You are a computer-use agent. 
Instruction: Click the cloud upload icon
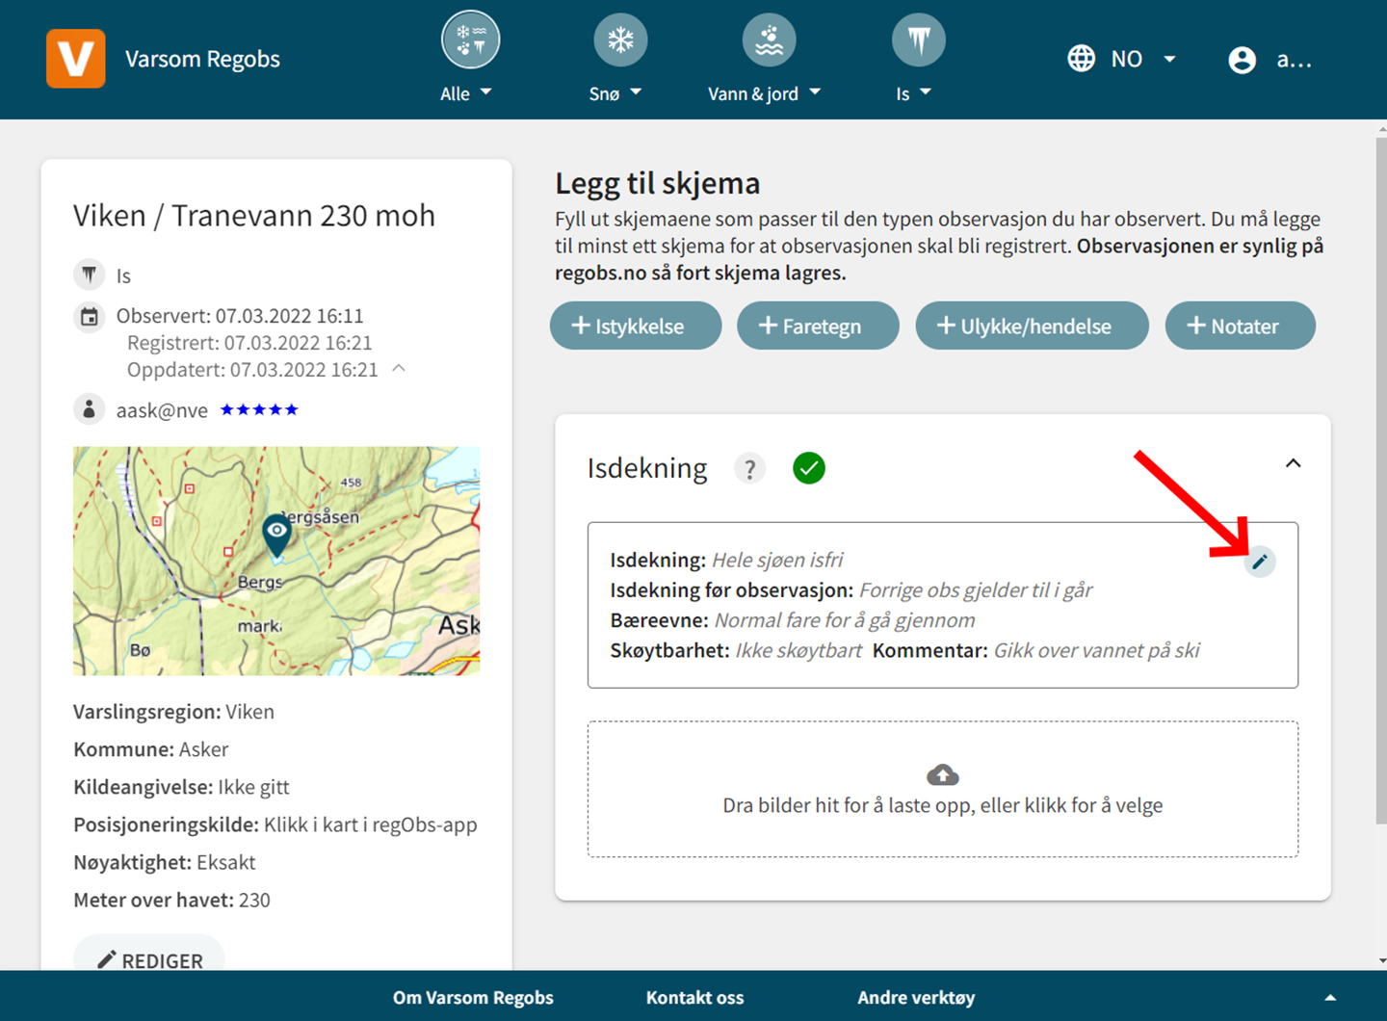[x=942, y=774]
